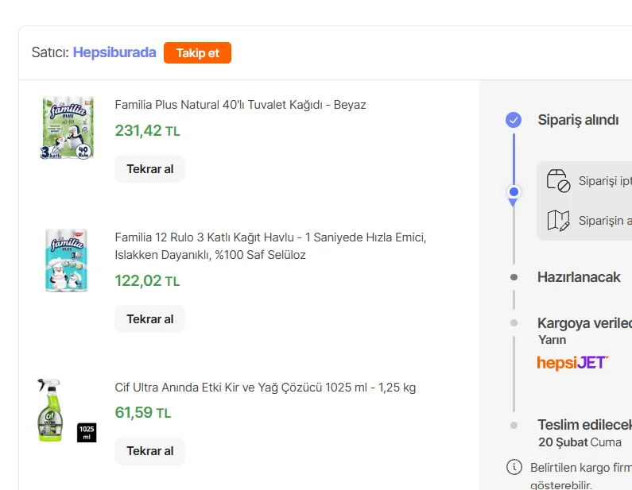Select the 122,02 TL price
Image resolution: width=632 pixels, height=490 pixels.
coord(147,280)
